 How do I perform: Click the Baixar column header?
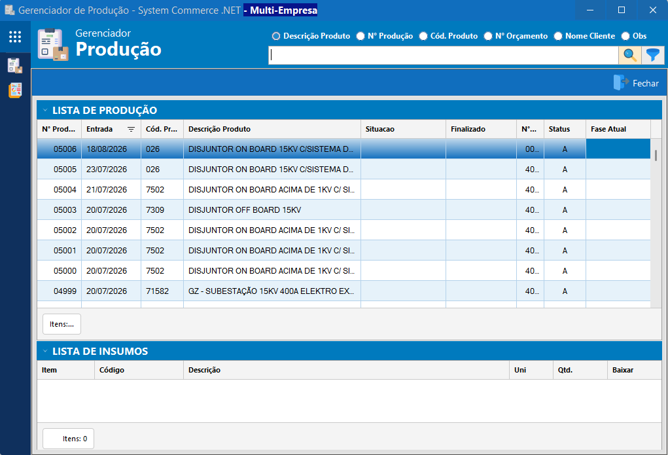[634, 370]
